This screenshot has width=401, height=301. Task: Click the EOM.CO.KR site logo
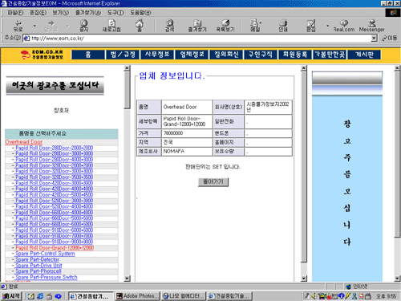(x=42, y=55)
